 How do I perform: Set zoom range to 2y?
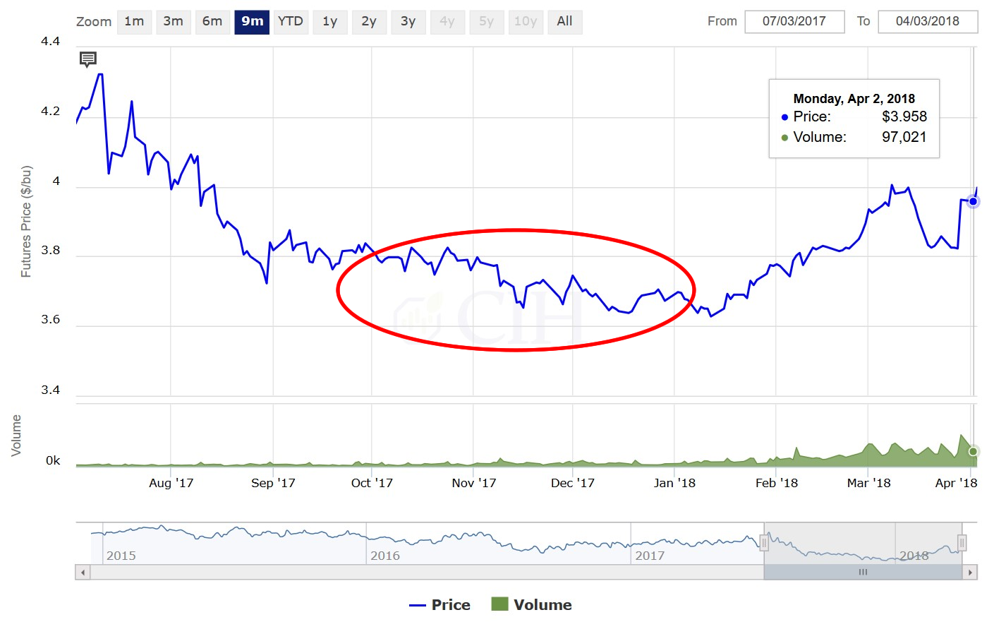point(369,21)
